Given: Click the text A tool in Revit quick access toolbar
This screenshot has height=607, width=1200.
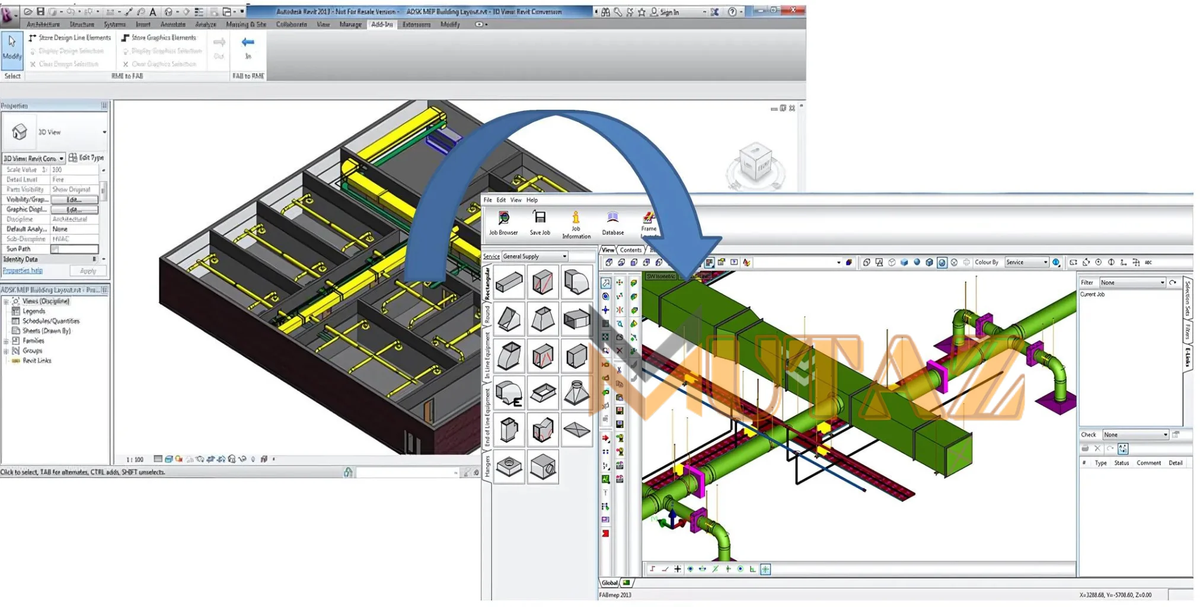Looking at the screenshot, I should click(153, 11).
